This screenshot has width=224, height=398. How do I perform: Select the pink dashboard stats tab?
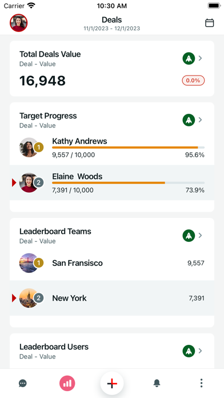[x=67, y=383]
